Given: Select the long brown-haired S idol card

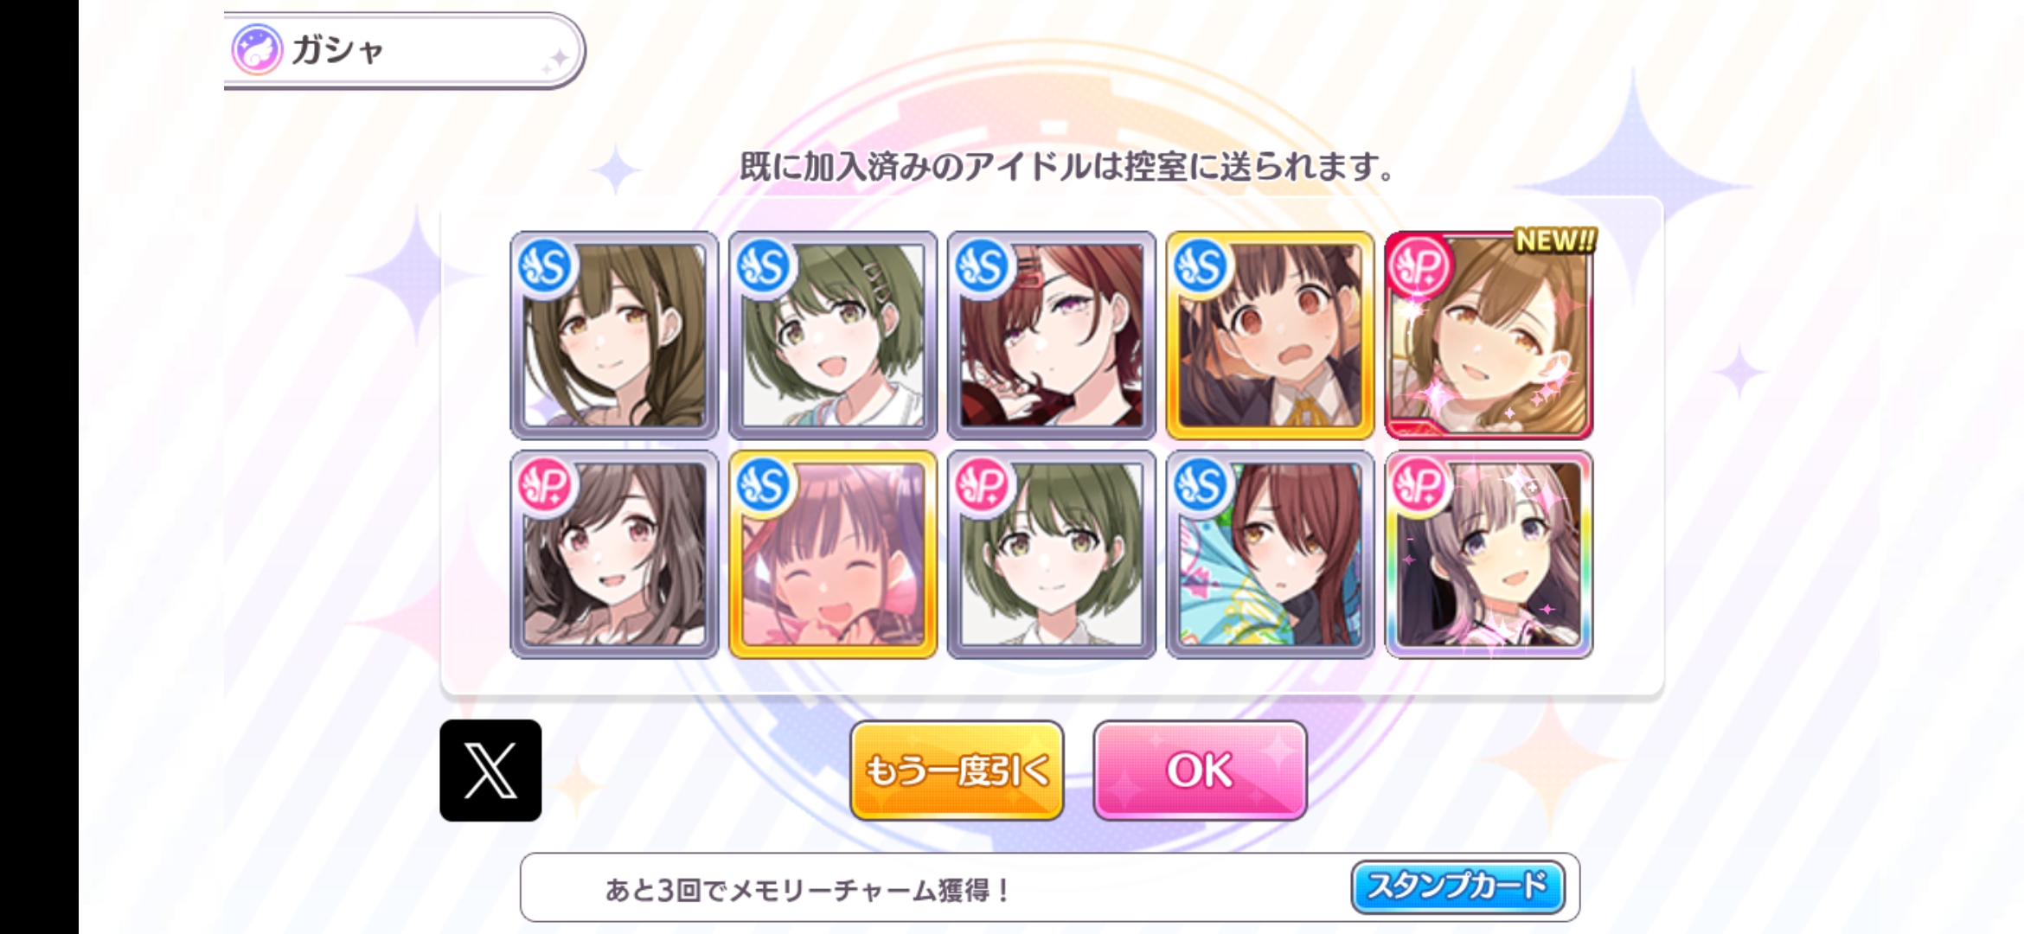Looking at the screenshot, I should pyautogui.click(x=614, y=336).
